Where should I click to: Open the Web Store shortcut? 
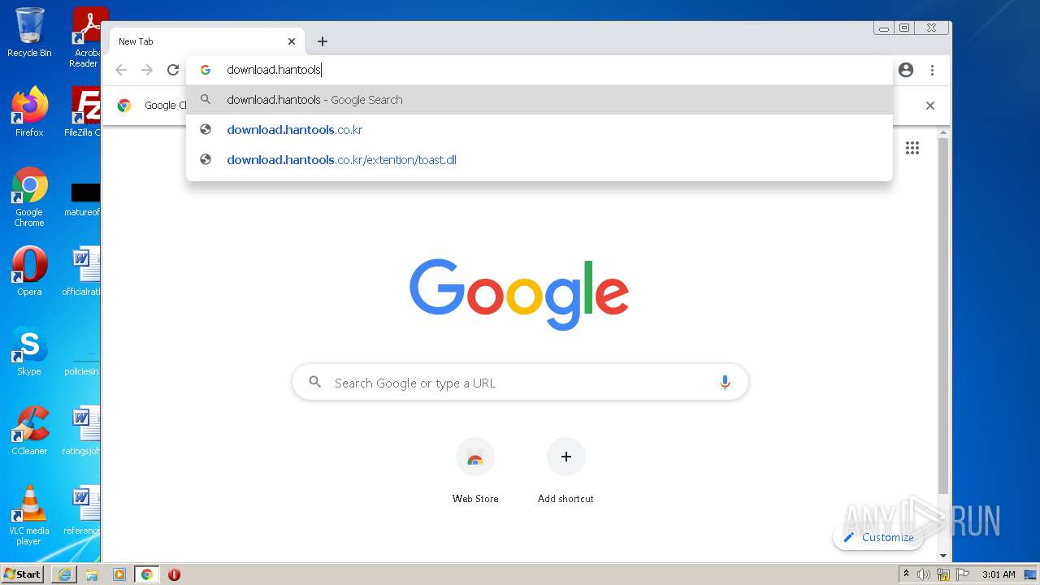tap(475, 470)
